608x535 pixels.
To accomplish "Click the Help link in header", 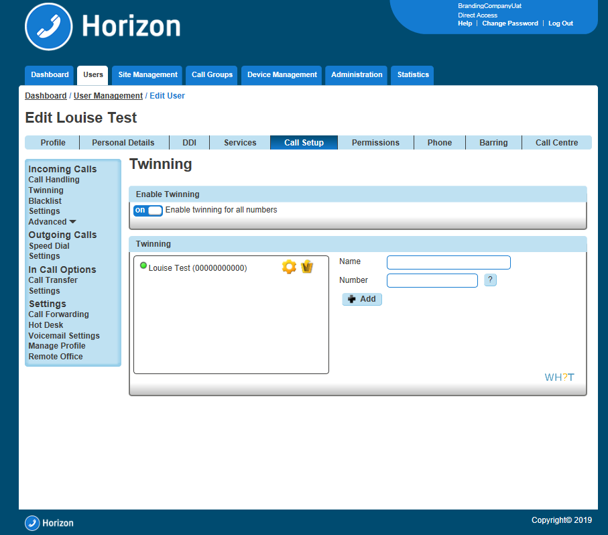I will [465, 23].
